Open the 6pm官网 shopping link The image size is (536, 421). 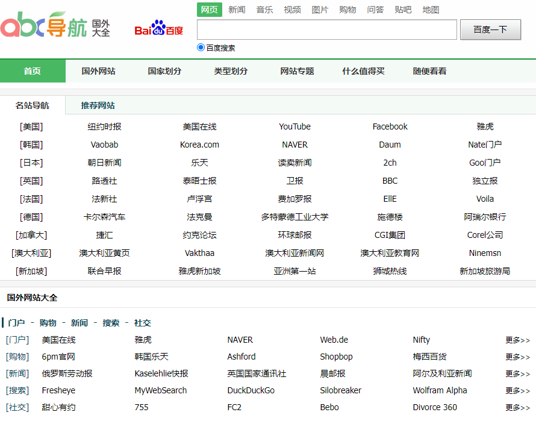point(58,357)
